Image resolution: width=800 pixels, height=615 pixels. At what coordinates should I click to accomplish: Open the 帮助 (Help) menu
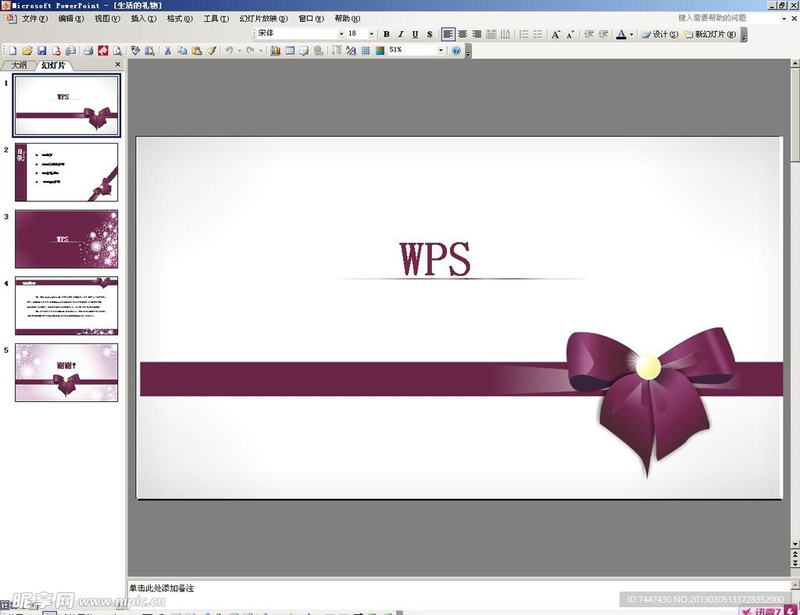pyautogui.click(x=347, y=19)
